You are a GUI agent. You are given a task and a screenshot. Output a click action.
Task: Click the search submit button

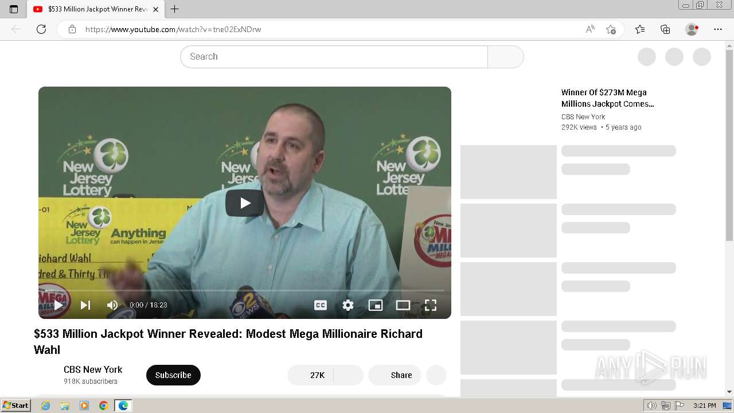coord(505,57)
